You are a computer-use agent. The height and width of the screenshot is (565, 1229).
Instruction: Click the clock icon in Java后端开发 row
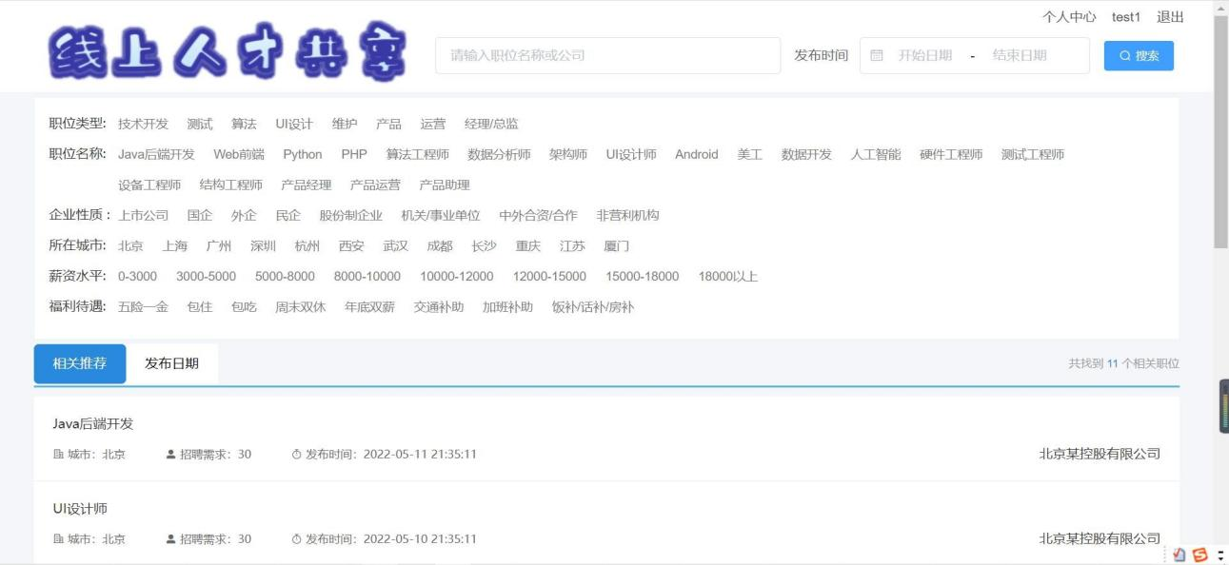pos(296,455)
